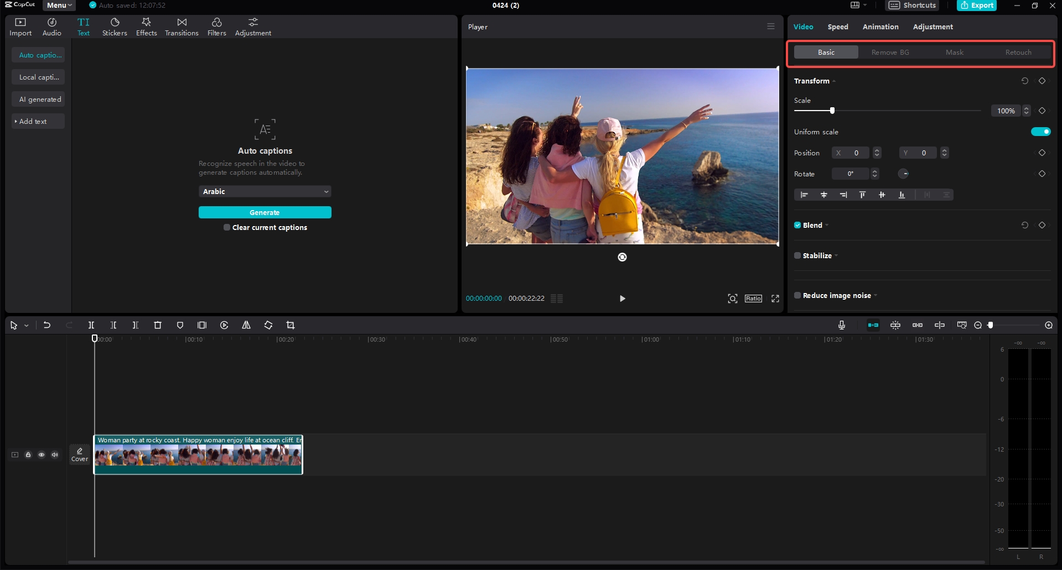The width and height of the screenshot is (1062, 570).
Task: Select the mirror tool to flip the clip
Action: point(246,325)
